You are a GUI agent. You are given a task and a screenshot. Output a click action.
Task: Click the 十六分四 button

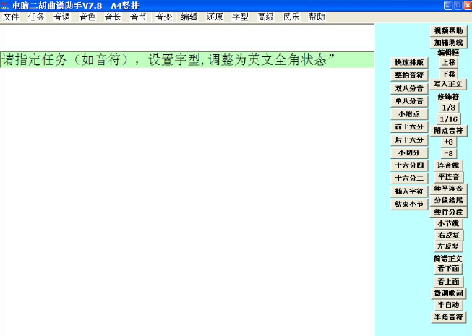409,165
